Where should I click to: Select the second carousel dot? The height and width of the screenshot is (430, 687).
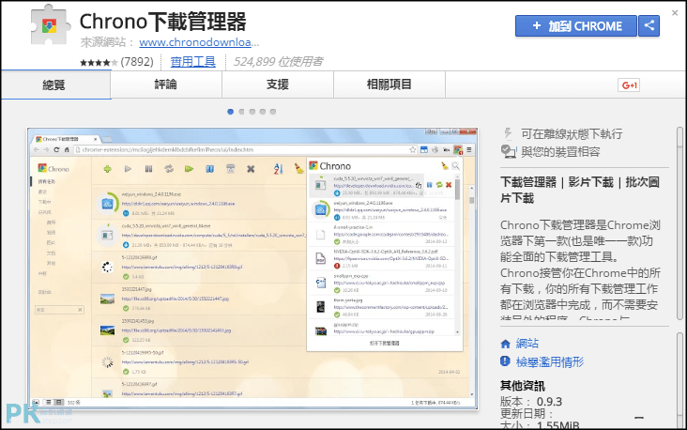pyautogui.click(x=241, y=112)
